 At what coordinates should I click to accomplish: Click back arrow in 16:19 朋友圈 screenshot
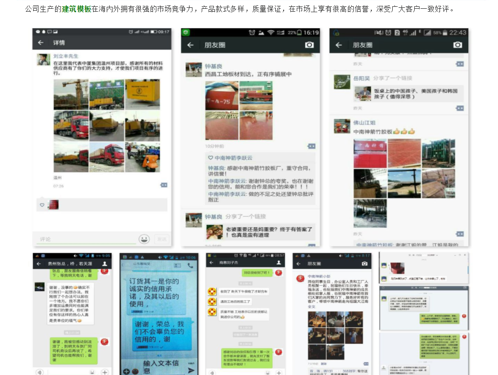pyautogui.click(x=190, y=45)
